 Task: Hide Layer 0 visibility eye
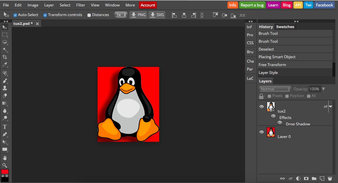pos(261,132)
